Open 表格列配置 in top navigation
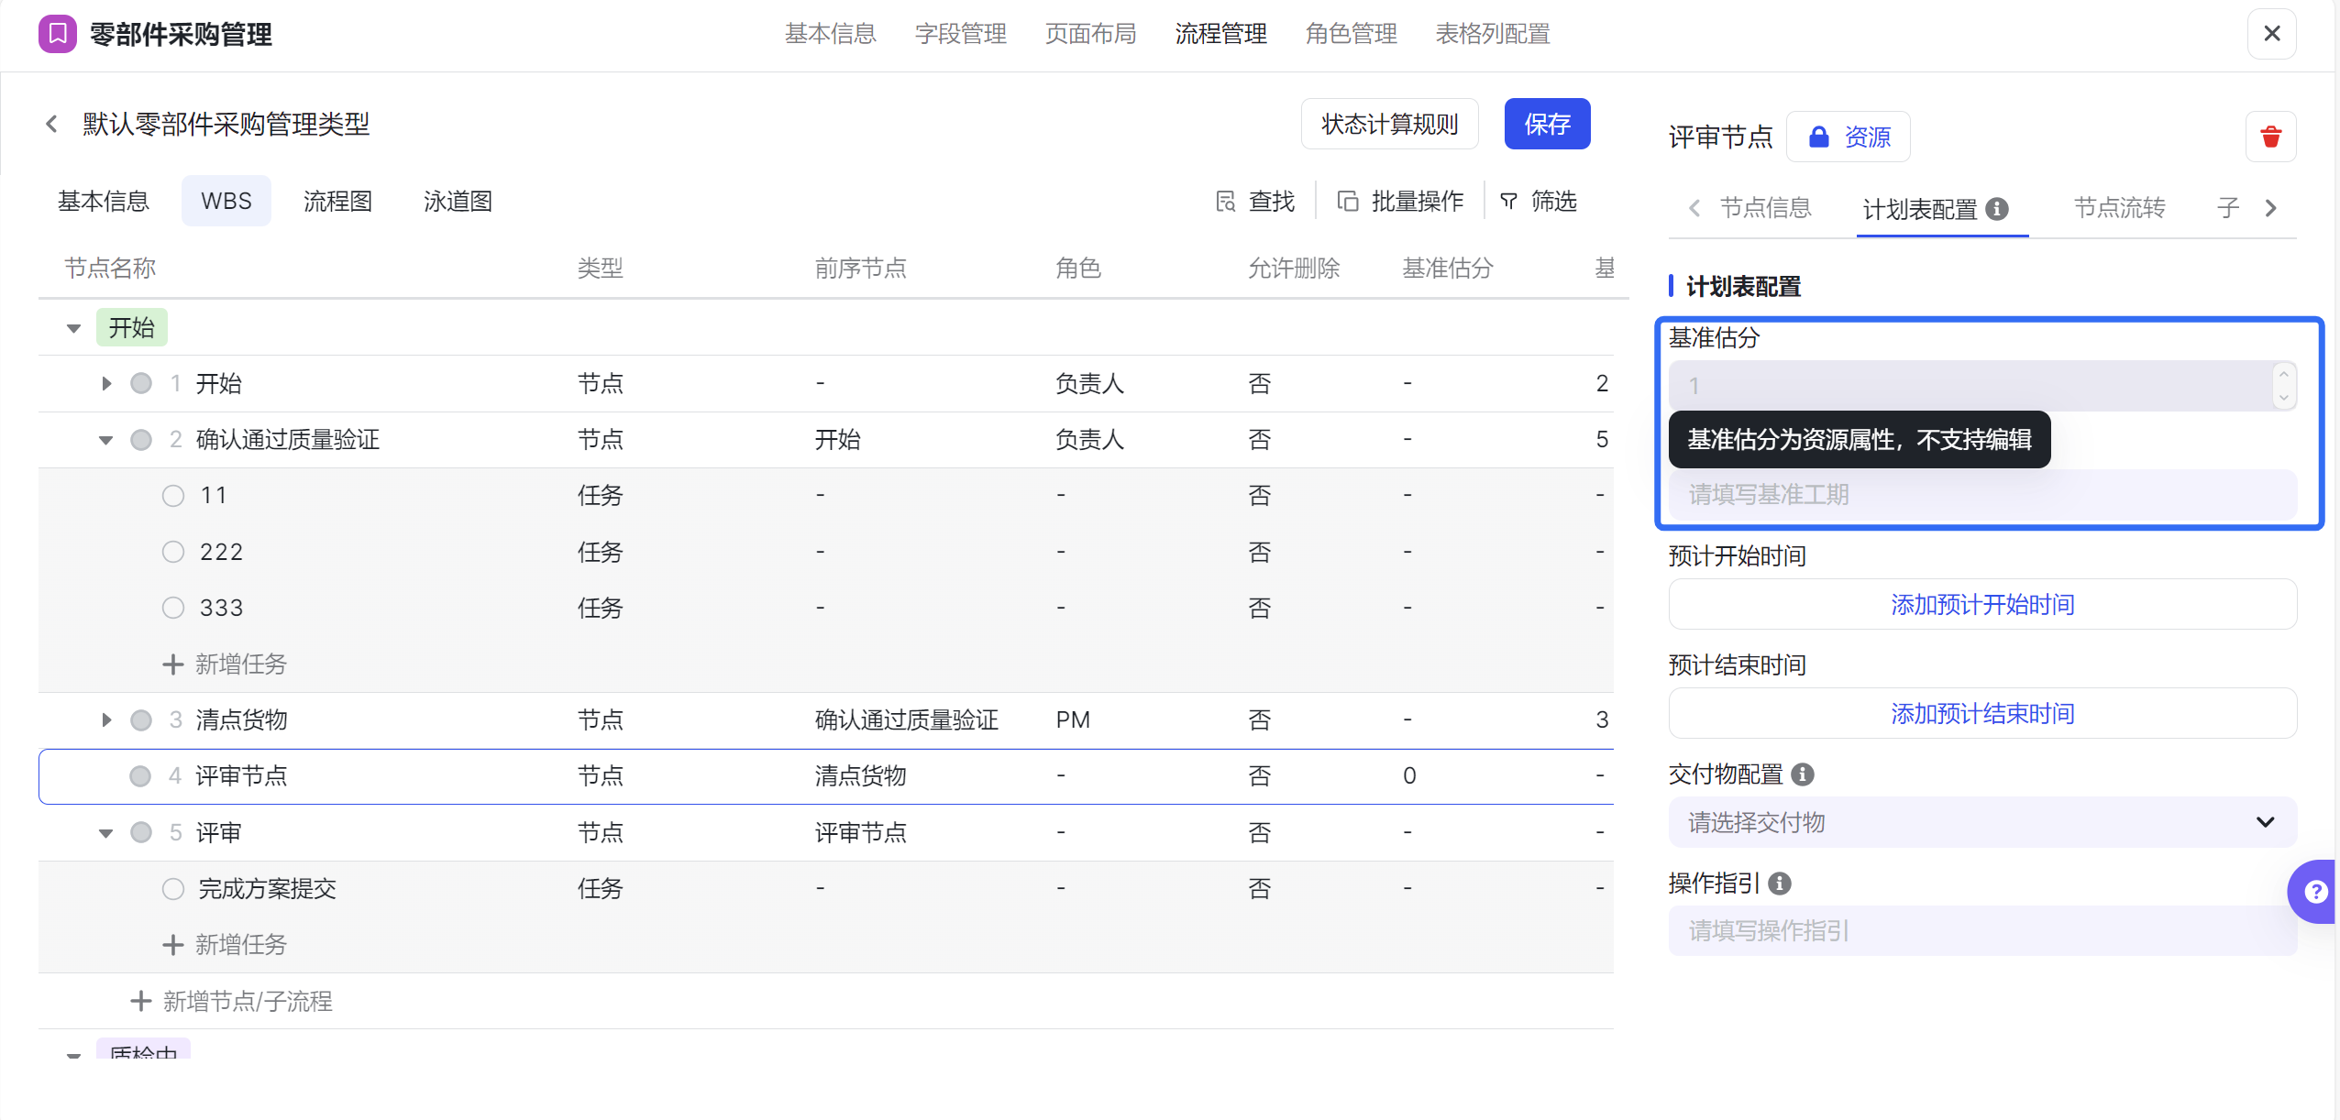 tap(1493, 34)
